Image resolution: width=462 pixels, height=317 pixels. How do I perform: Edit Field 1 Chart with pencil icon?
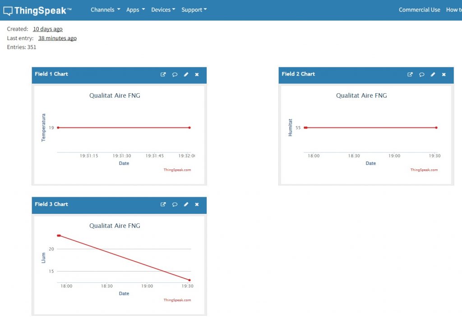186,75
